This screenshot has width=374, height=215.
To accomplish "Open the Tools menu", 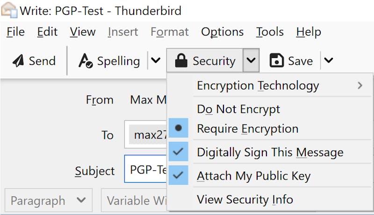I will click(x=270, y=32).
